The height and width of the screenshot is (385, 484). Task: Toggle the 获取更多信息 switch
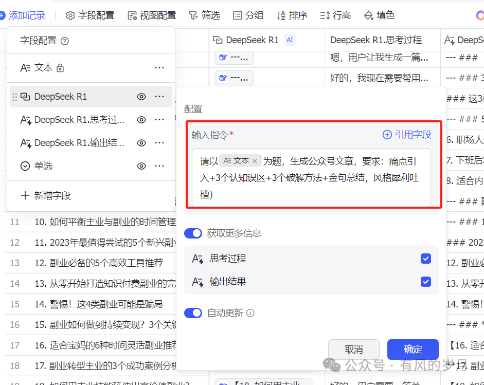pos(193,233)
